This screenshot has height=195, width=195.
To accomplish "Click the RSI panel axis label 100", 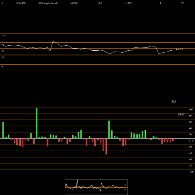I will coord(4,35).
